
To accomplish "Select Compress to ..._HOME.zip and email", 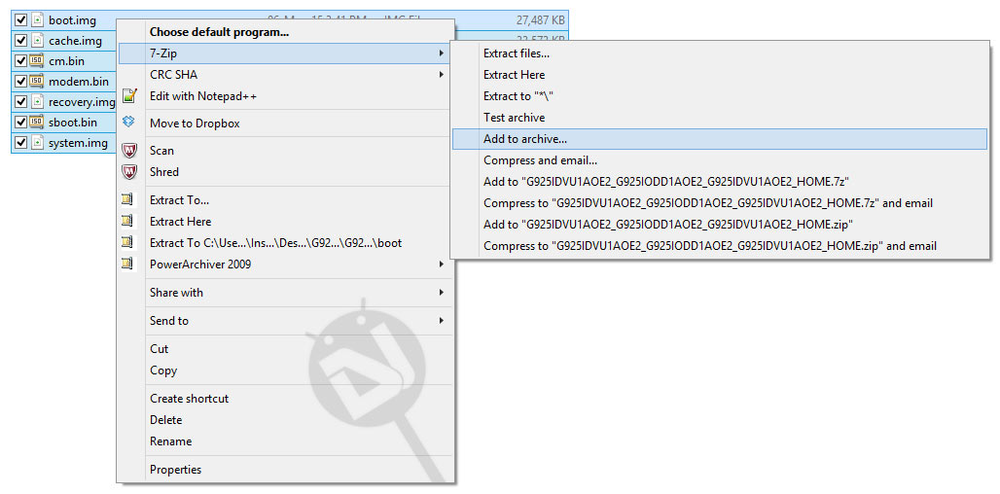I will [x=710, y=245].
